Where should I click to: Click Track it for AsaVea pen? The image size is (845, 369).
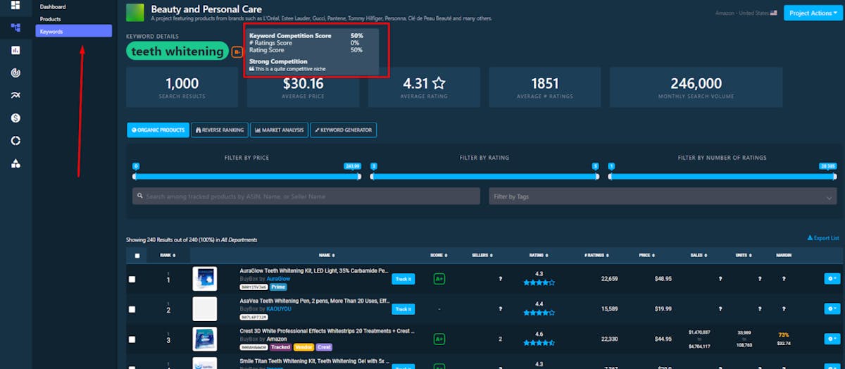point(403,309)
